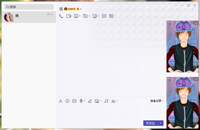This screenshot has width=200, height=130.
Task: Click the 搜索 search field
Action: pos(29,7)
